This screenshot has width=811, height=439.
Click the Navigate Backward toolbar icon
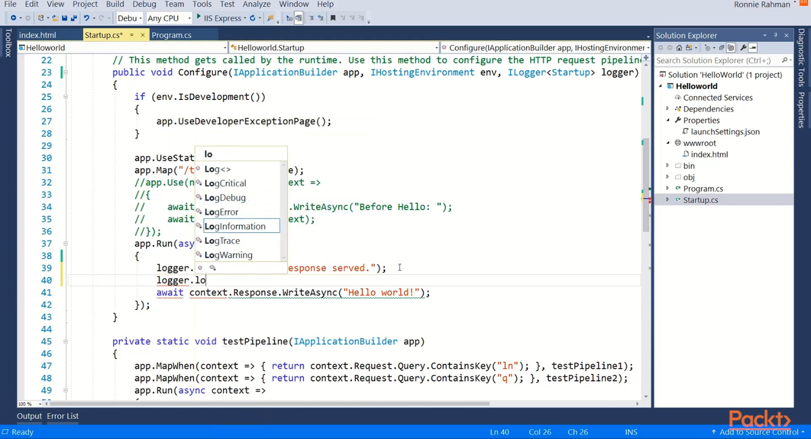click(14, 18)
